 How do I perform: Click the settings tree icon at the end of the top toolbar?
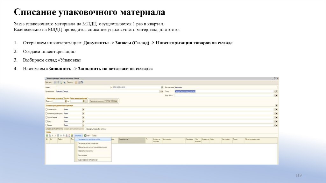point(82,83)
